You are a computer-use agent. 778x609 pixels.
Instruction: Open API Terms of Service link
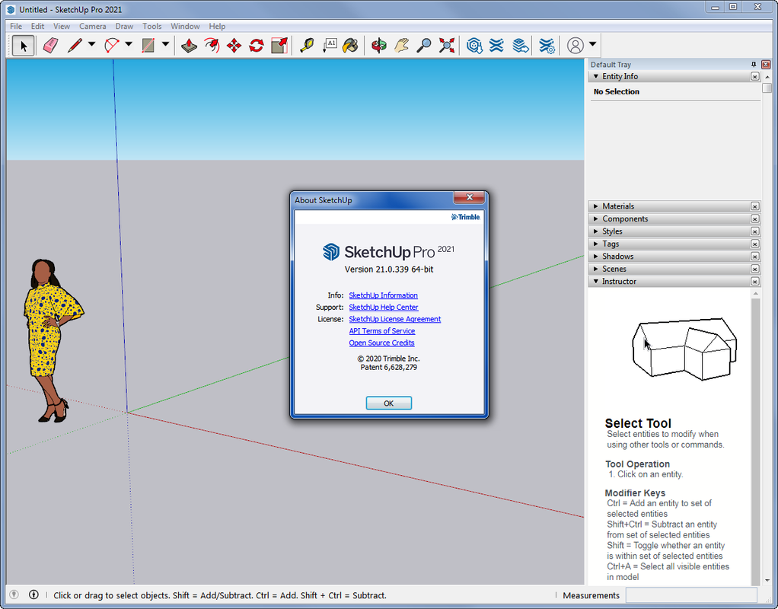point(382,331)
